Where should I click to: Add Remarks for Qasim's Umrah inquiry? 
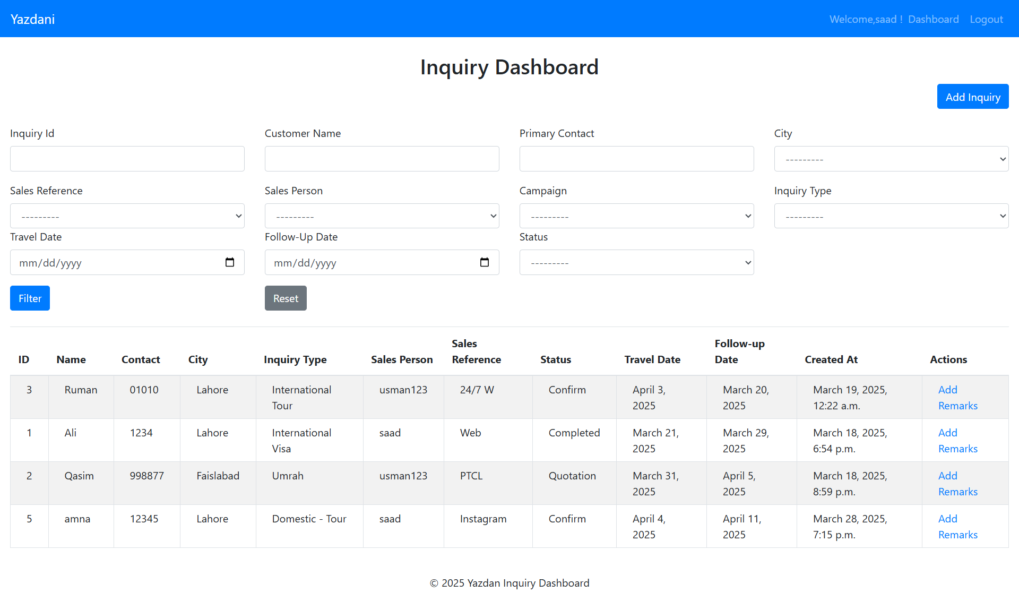click(x=957, y=484)
